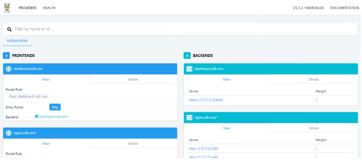This screenshot has width=362, height=162.
Task: Click the http entry point badge
Action: pyautogui.click(x=55, y=107)
